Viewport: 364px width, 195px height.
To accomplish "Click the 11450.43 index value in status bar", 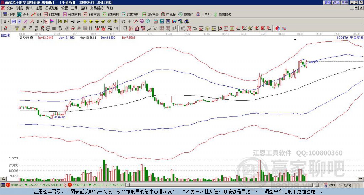I will click(80, 185).
